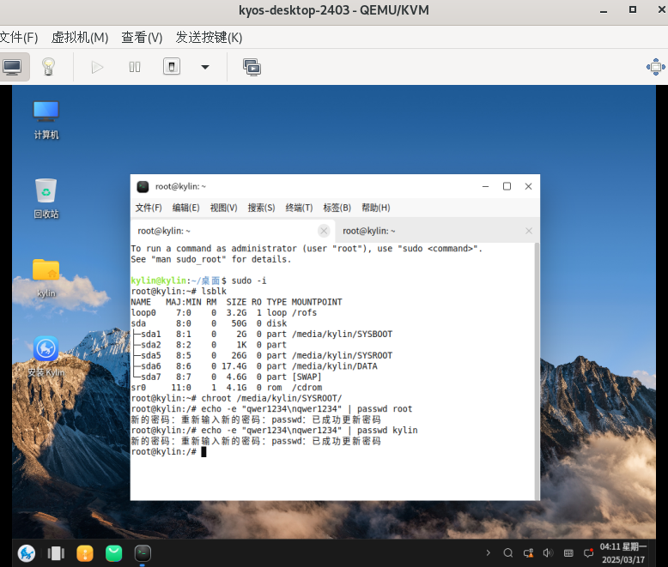Open the 虚拟机(M) menu

pos(80,38)
